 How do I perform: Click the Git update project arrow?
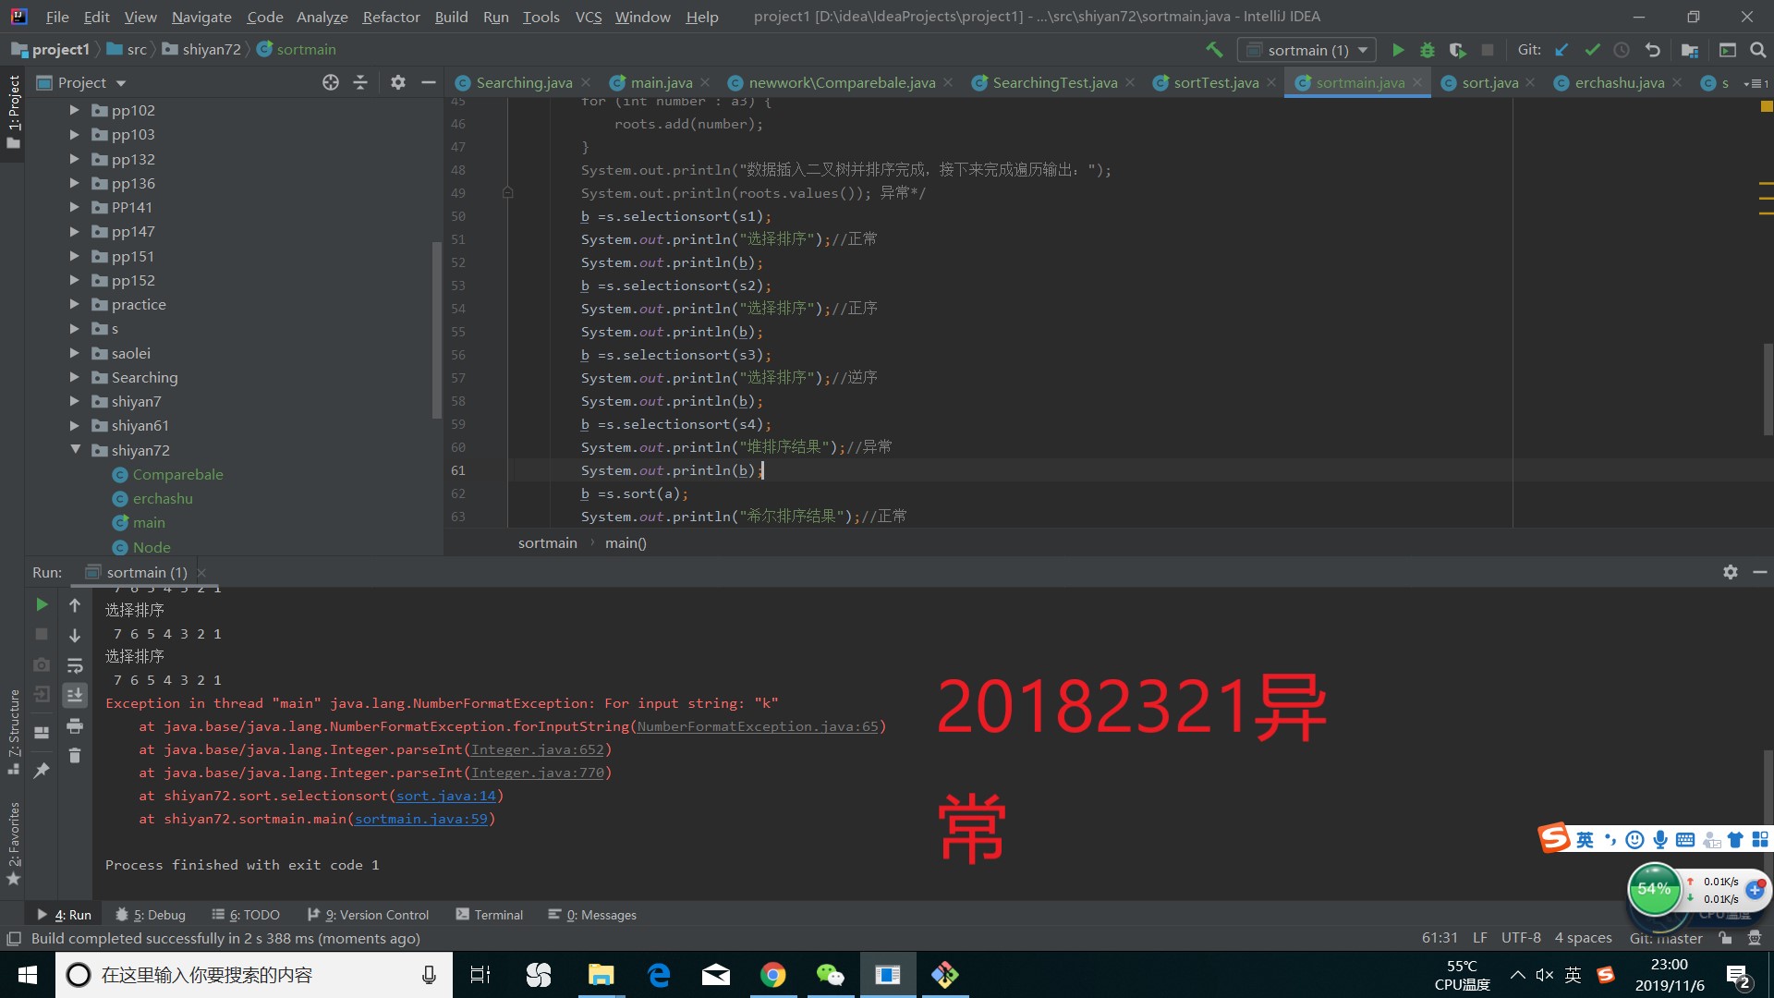point(1561,50)
